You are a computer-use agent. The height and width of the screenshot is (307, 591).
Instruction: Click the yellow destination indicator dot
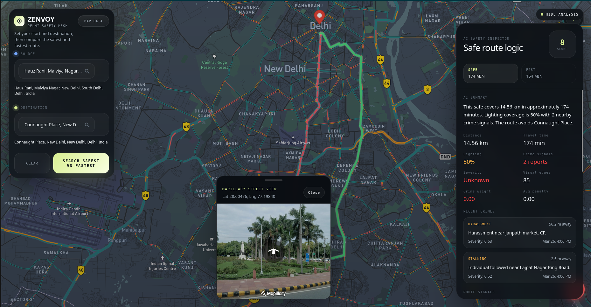click(16, 108)
